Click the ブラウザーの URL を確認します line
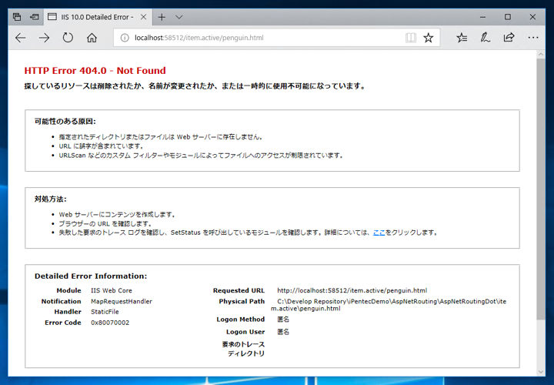The height and width of the screenshot is (385, 554). (x=105, y=224)
